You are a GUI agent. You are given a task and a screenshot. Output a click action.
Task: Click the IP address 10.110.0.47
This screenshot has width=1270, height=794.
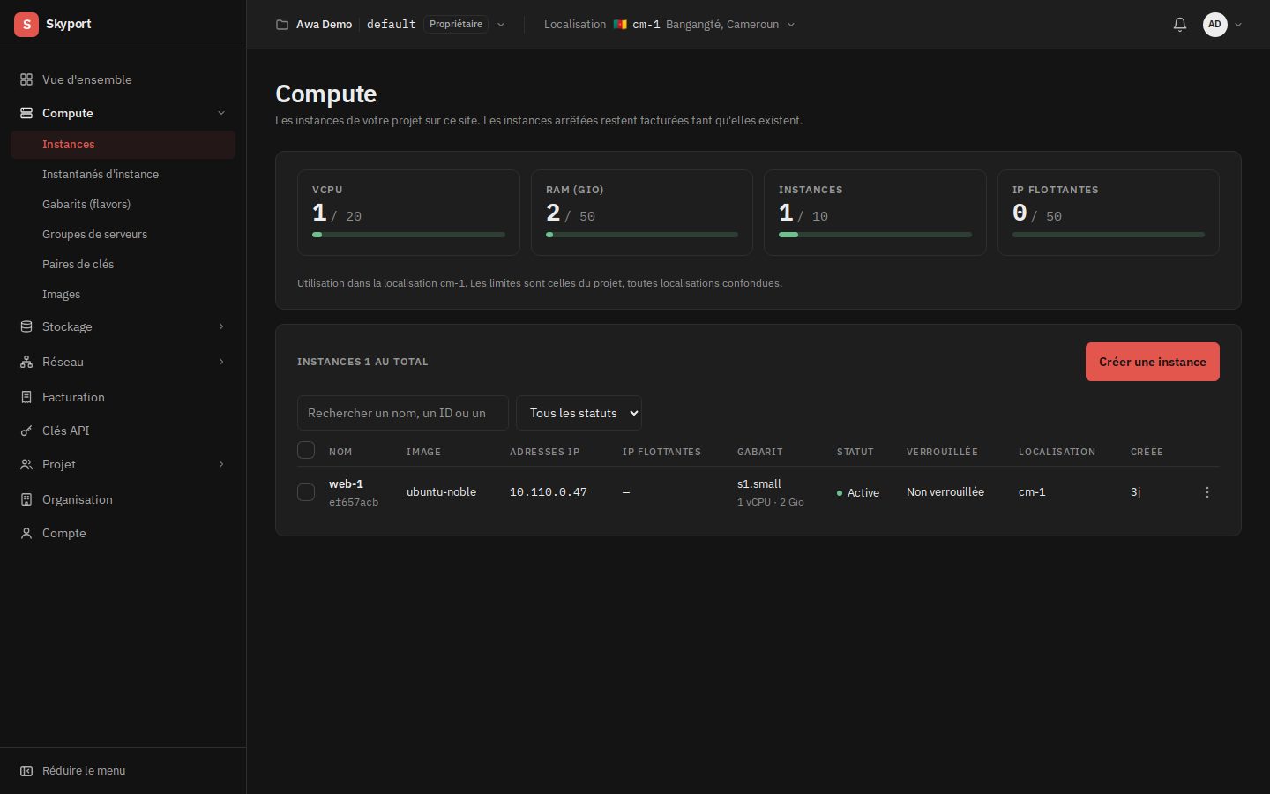click(549, 492)
